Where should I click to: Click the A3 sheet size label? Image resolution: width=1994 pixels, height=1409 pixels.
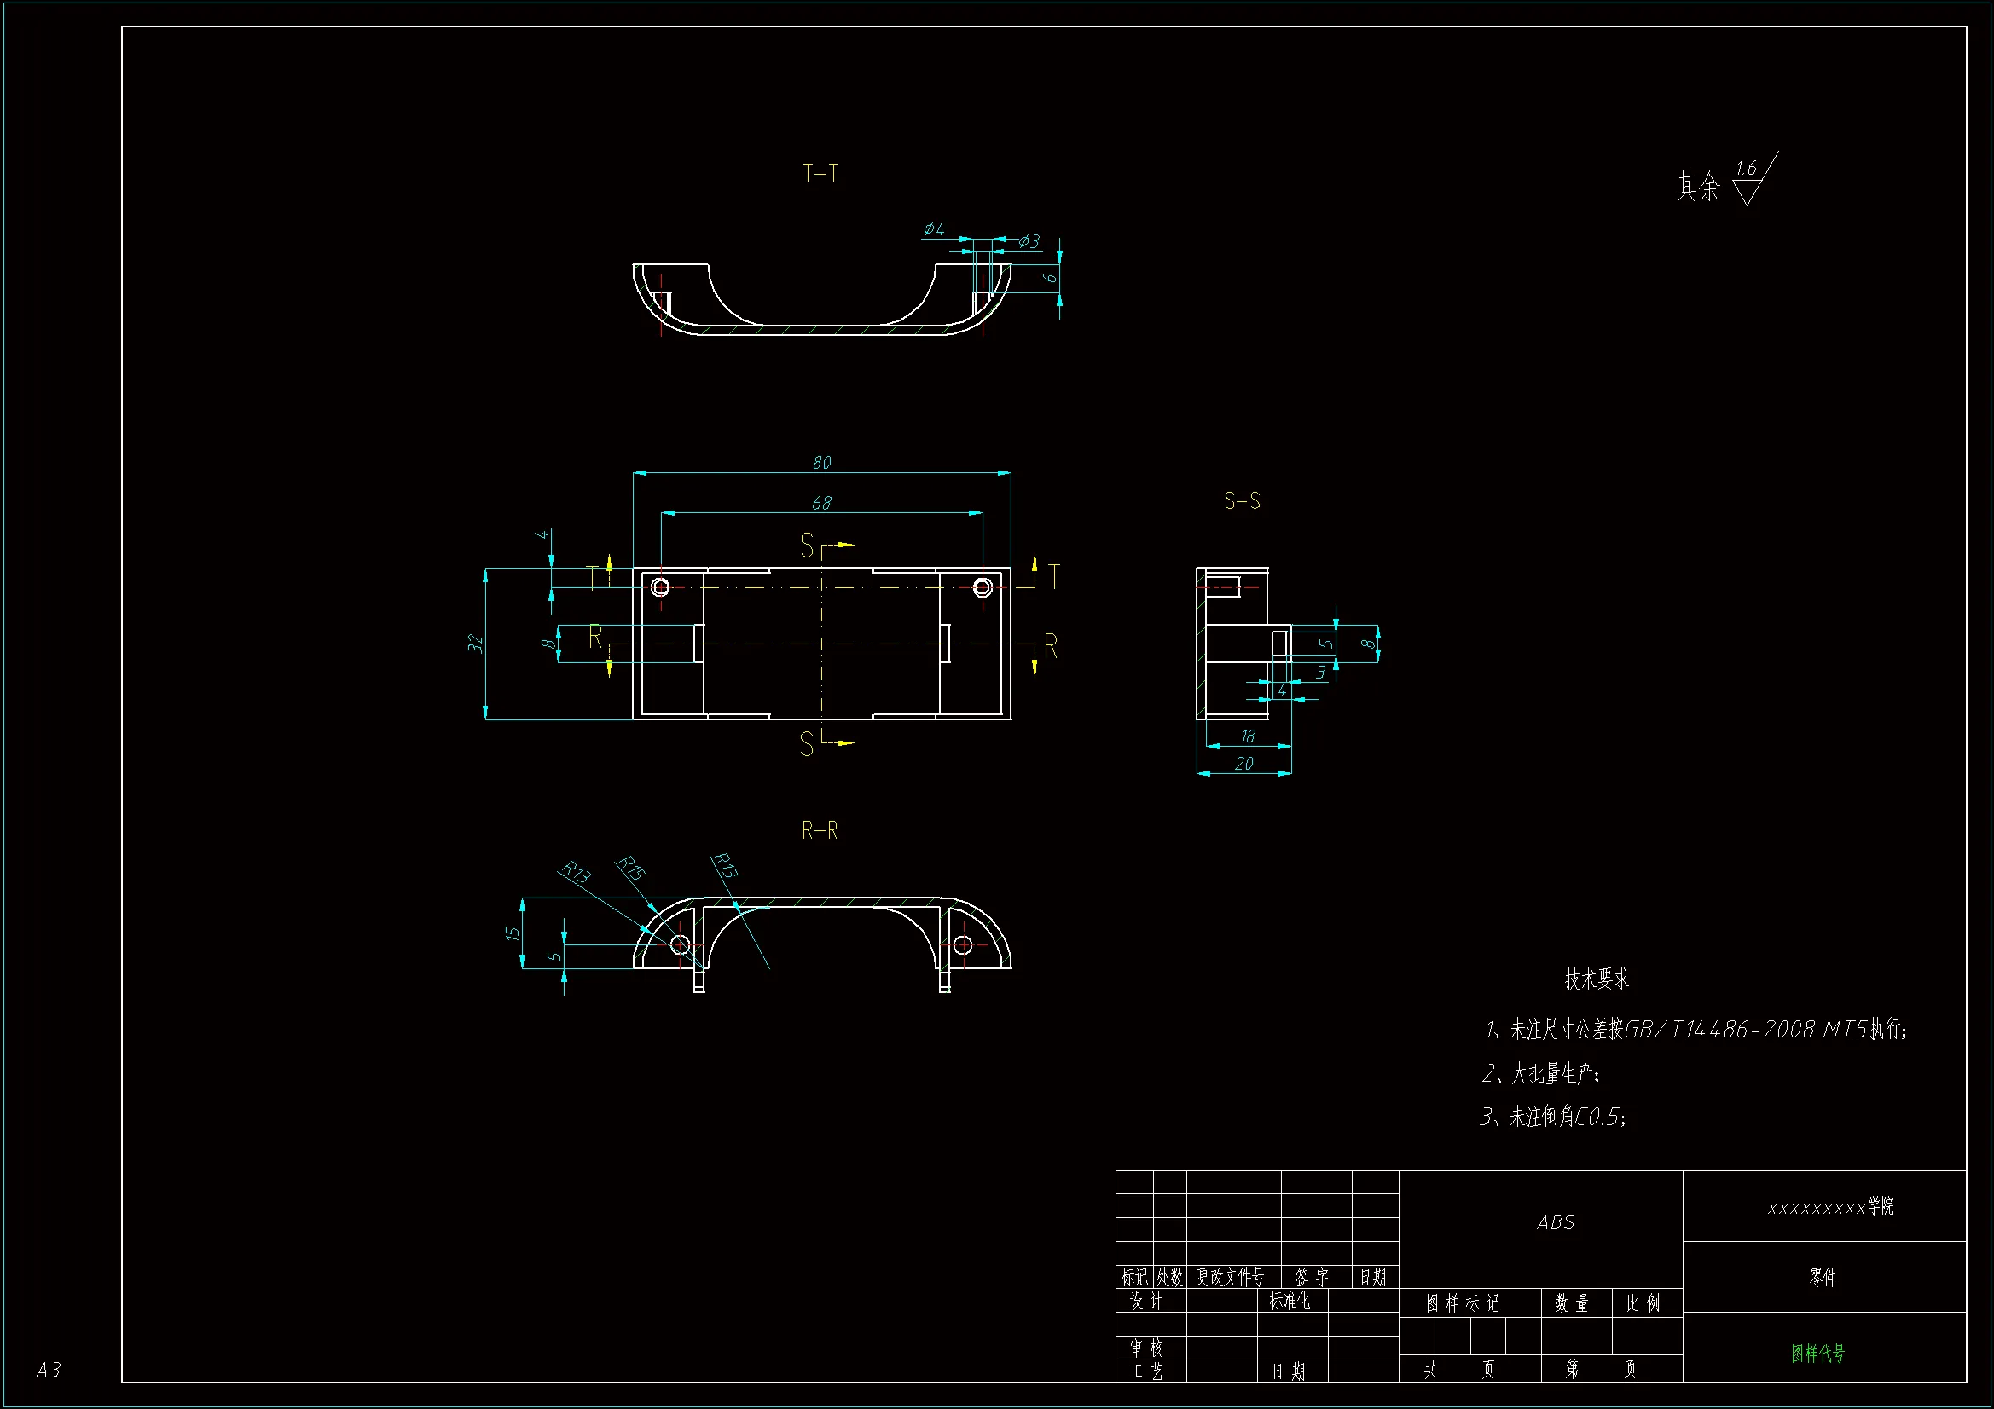49,1370
